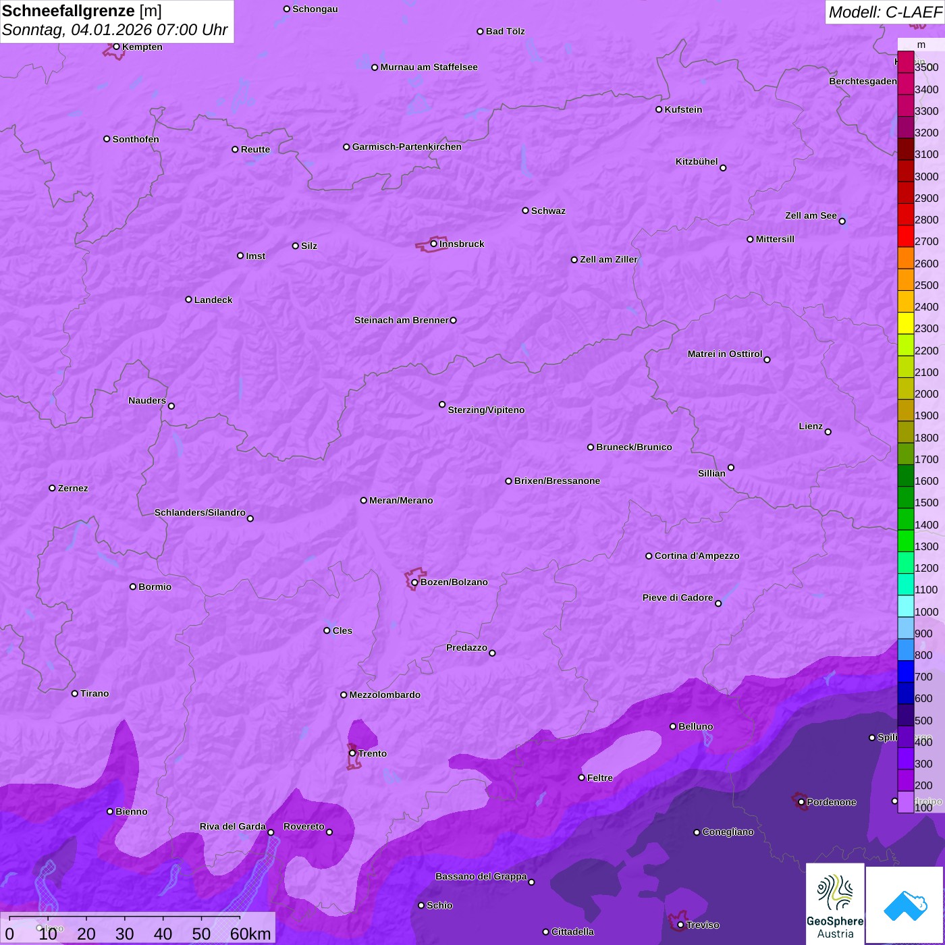Select the green 1500 m legend swatch
This screenshot has height=945, width=945.
click(x=906, y=497)
